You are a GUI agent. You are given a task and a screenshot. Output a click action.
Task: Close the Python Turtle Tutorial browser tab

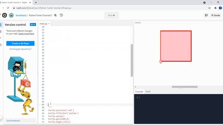pos(30,2)
